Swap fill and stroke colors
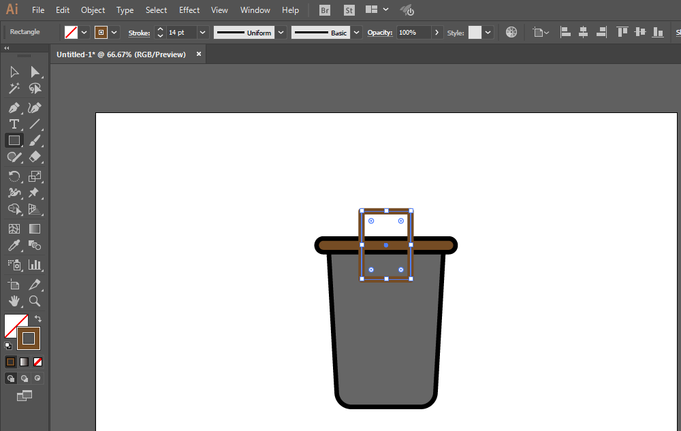Screen dimensions: 681x431 [x=38, y=318]
